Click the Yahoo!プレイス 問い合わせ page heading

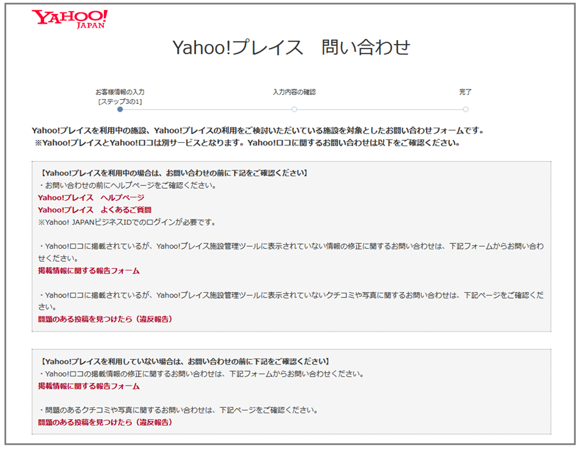(291, 47)
